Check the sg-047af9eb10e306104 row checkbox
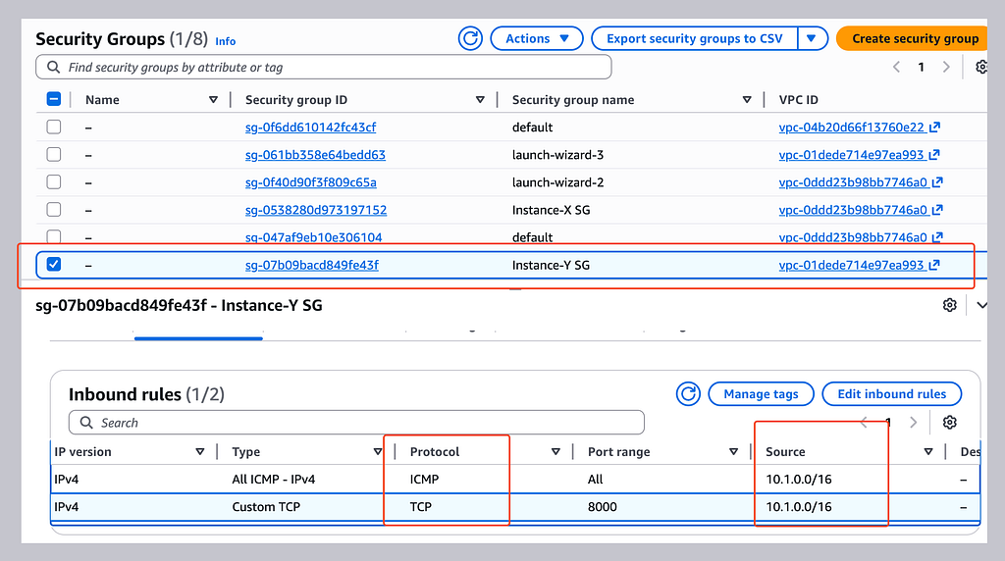 54,236
